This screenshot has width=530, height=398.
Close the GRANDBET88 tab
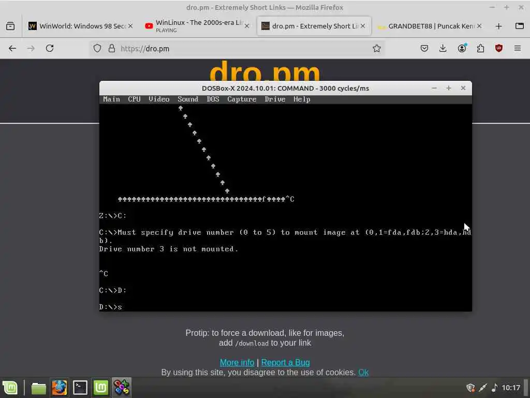coord(479,26)
